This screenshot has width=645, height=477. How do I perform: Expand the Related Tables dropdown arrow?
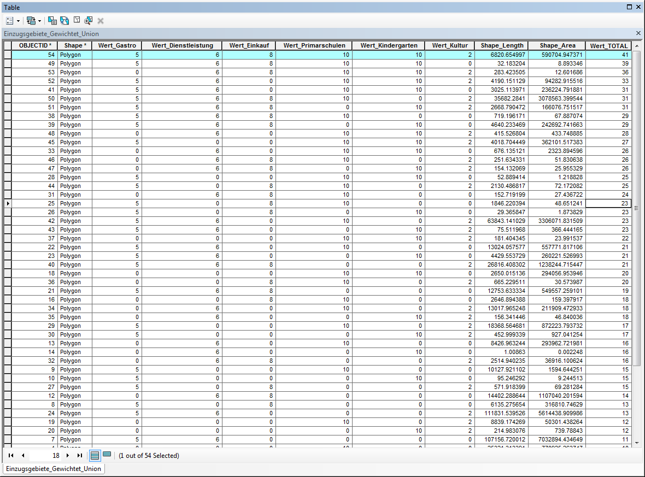(x=39, y=21)
